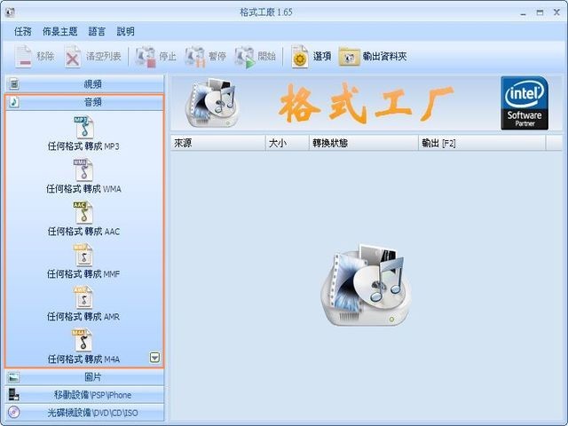
Task: Click the Size (大小) column header
Action: pos(288,143)
